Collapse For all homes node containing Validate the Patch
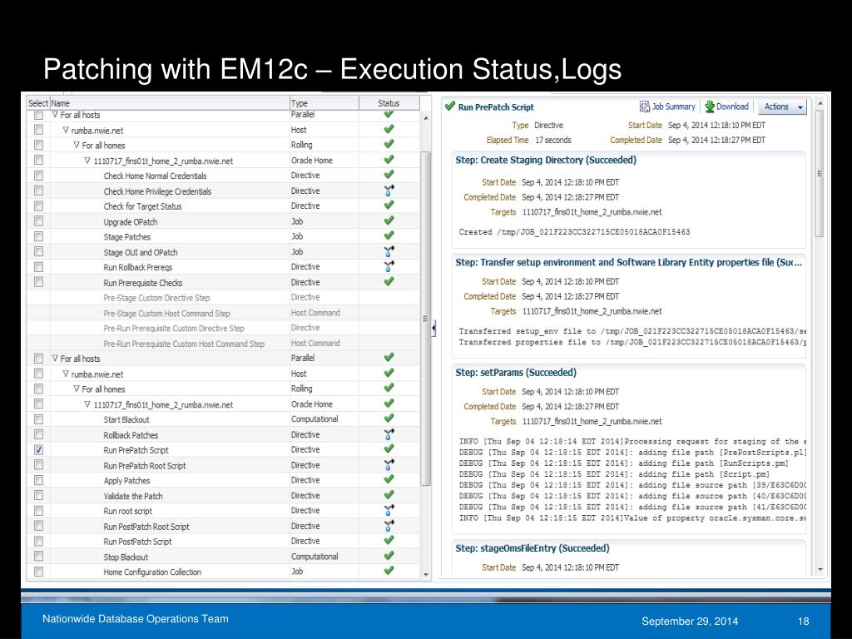This screenshot has height=639, width=852. [77, 389]
